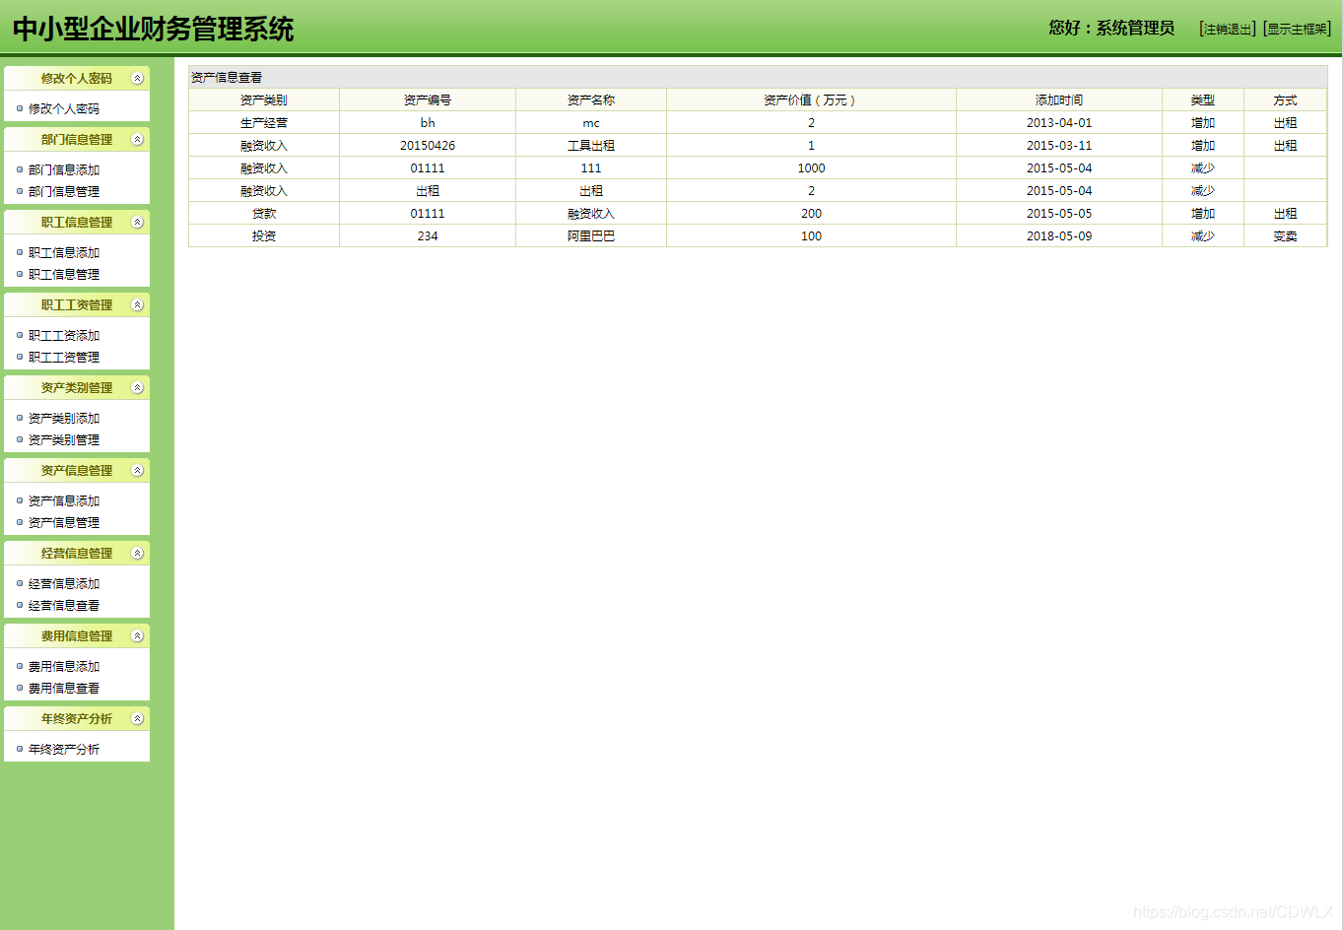
Task: Collapse the 修改个人密码 section chevron
Action: tap(138, 79)
